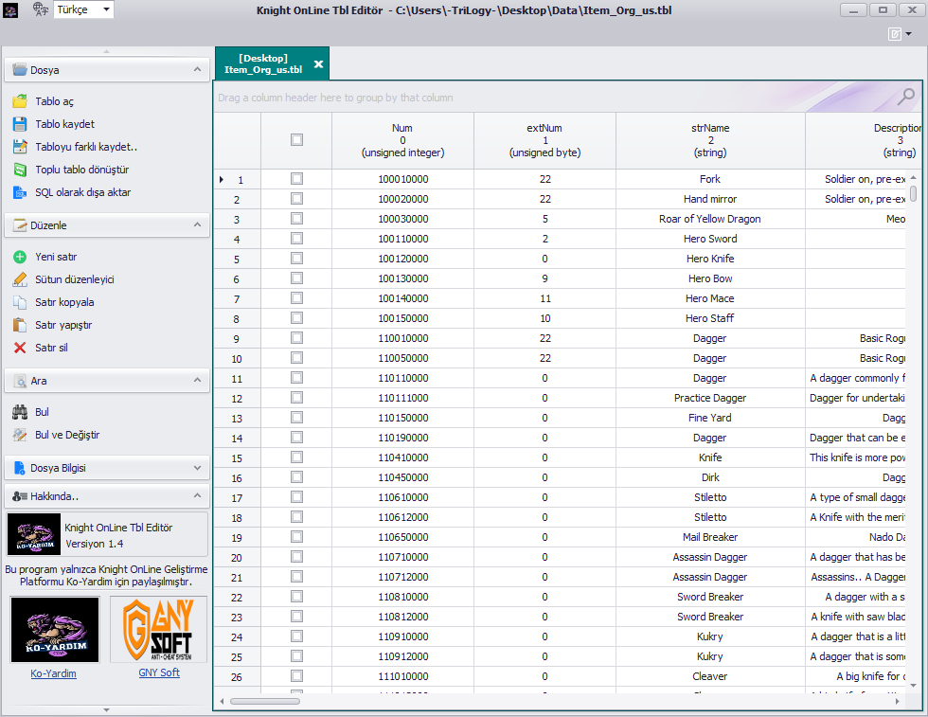Click the SQL olarak dışa aktar icon
Image resolution: width=928 pixels, height=717 pixels.
pos(20,192)
